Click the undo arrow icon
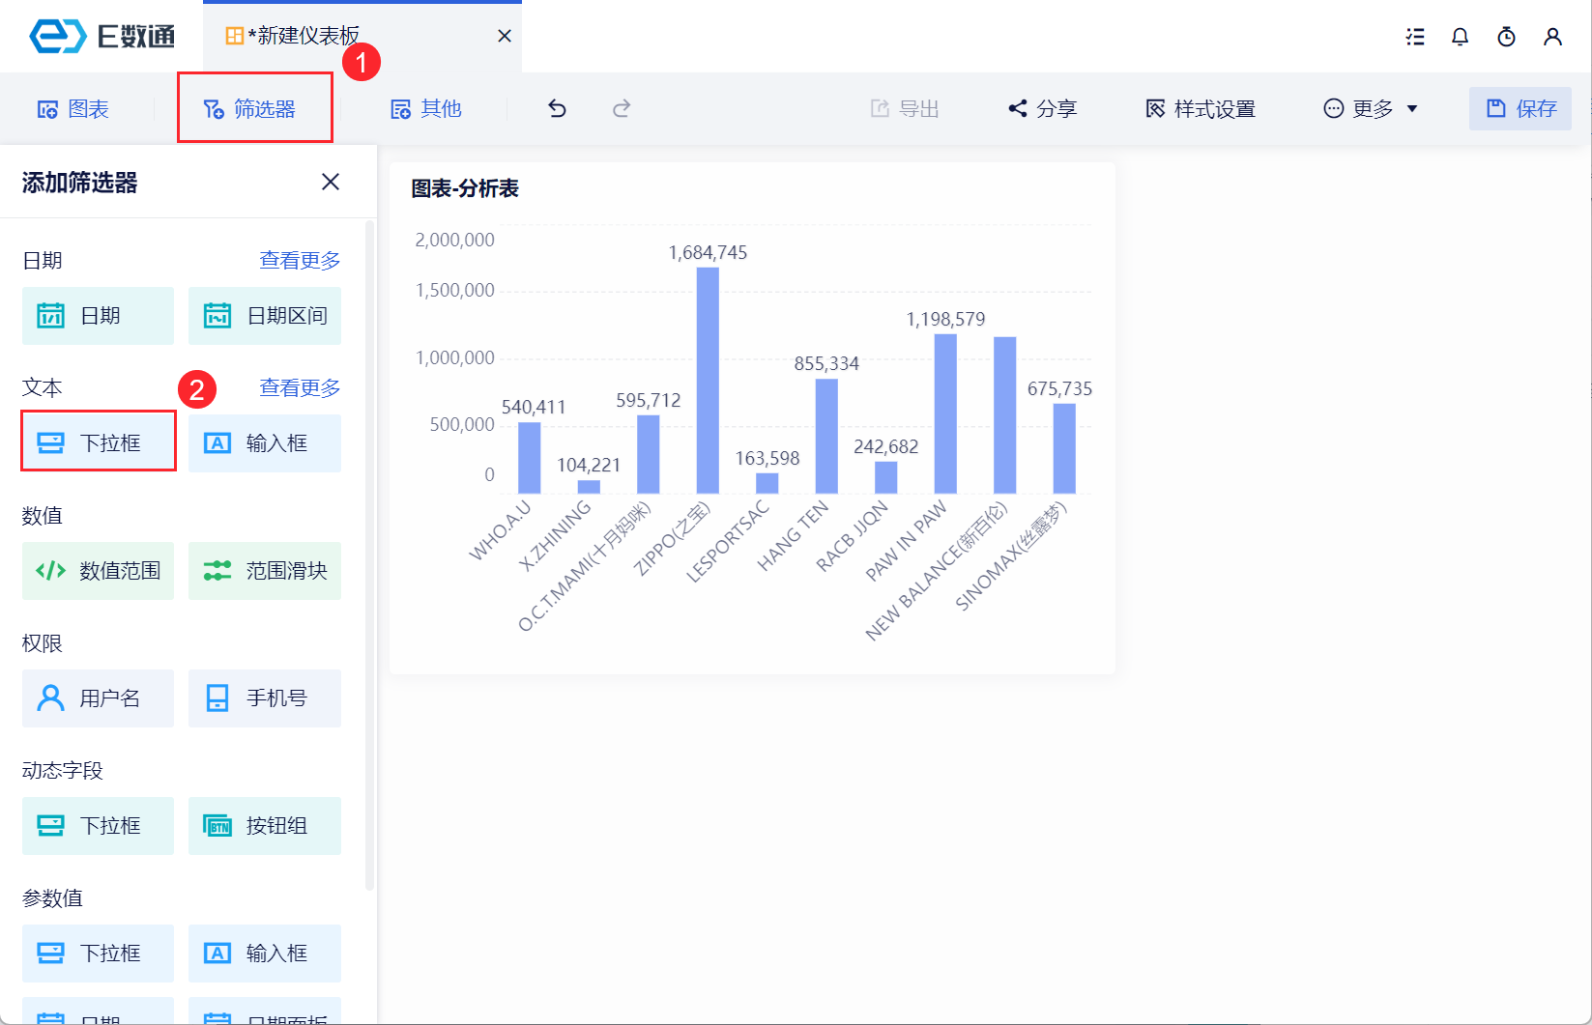1592x1025 pixels. click(x=557, y=108)
